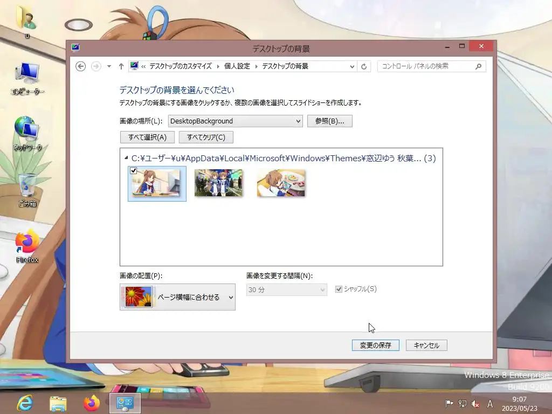Launch Firefox from taskbar

92,403
